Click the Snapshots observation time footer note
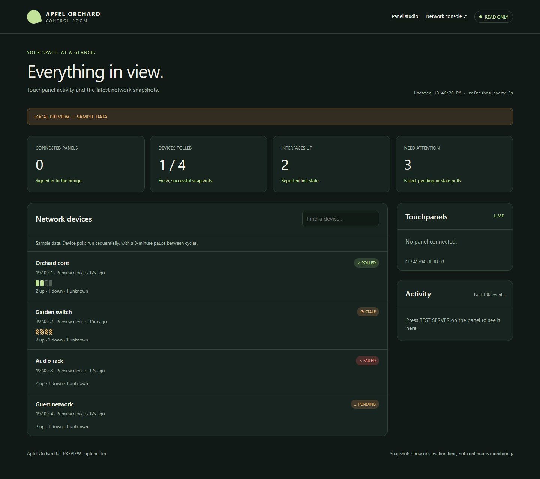 click(451, 454)
